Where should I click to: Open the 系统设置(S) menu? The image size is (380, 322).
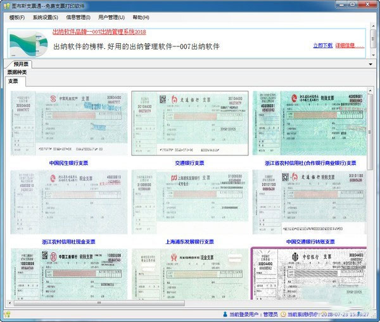coord(46,18)
